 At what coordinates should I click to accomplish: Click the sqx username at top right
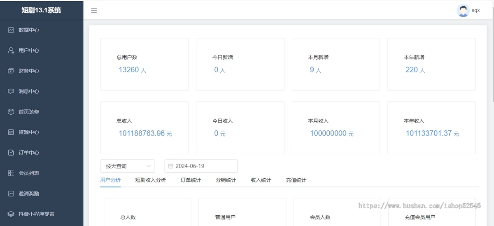click(x=476, y=11)
